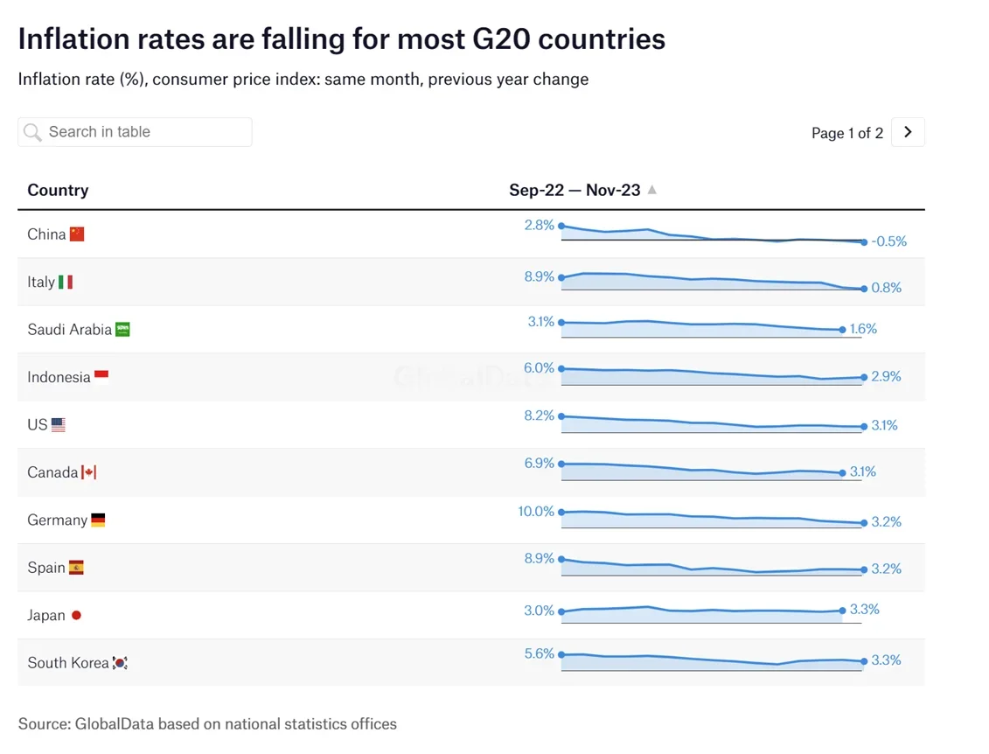Click the Canada flag icon
The image size is (989, 754).
88,472
